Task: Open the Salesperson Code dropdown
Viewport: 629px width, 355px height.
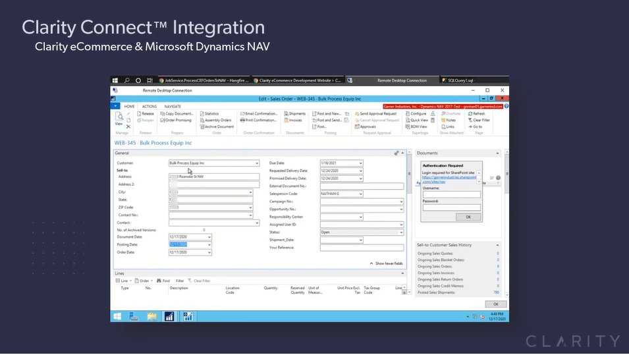Action: pyautogui.click(x=361, y=194)
